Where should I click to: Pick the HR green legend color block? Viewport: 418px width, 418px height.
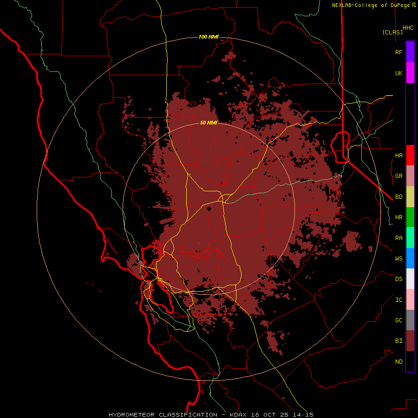pyautogui.click(x=410, y=217)
